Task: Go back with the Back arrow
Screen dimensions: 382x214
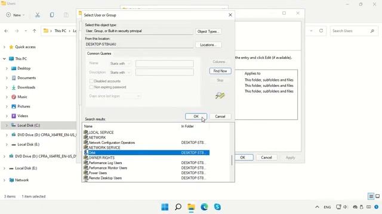Action: [7, 31]
